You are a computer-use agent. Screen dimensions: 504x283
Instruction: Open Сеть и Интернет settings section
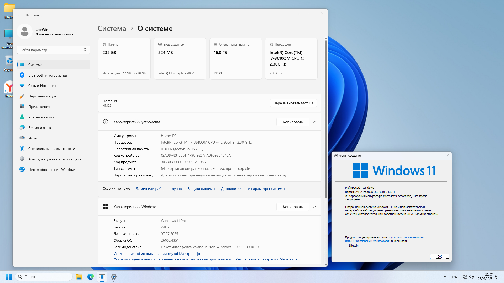tap(42, 86)
